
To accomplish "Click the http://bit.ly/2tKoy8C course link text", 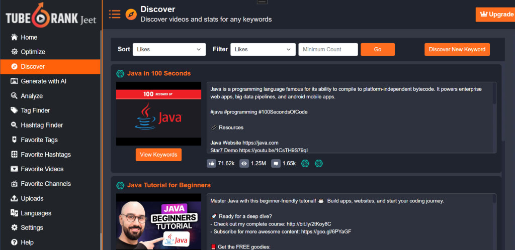I will pyautogui.click(x=309, y=224).
